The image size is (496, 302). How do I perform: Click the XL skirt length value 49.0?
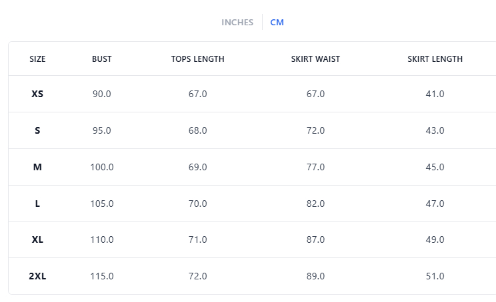(x=435, y=239)
